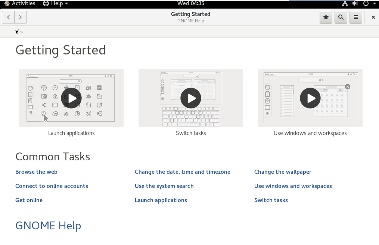Open the hamburger menu in header bar
The height and width of the screenshot is (245, 379).
click(356, 17)
